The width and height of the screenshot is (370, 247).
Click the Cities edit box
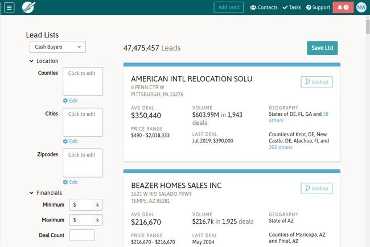tap(83, 122)
